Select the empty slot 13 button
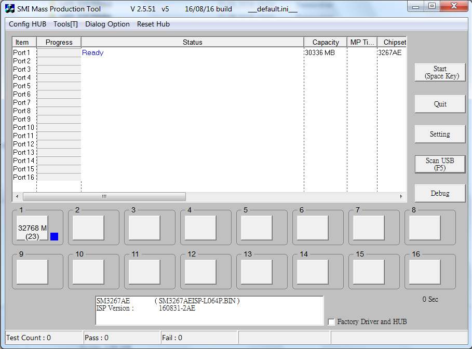 (x=257, y=272)
